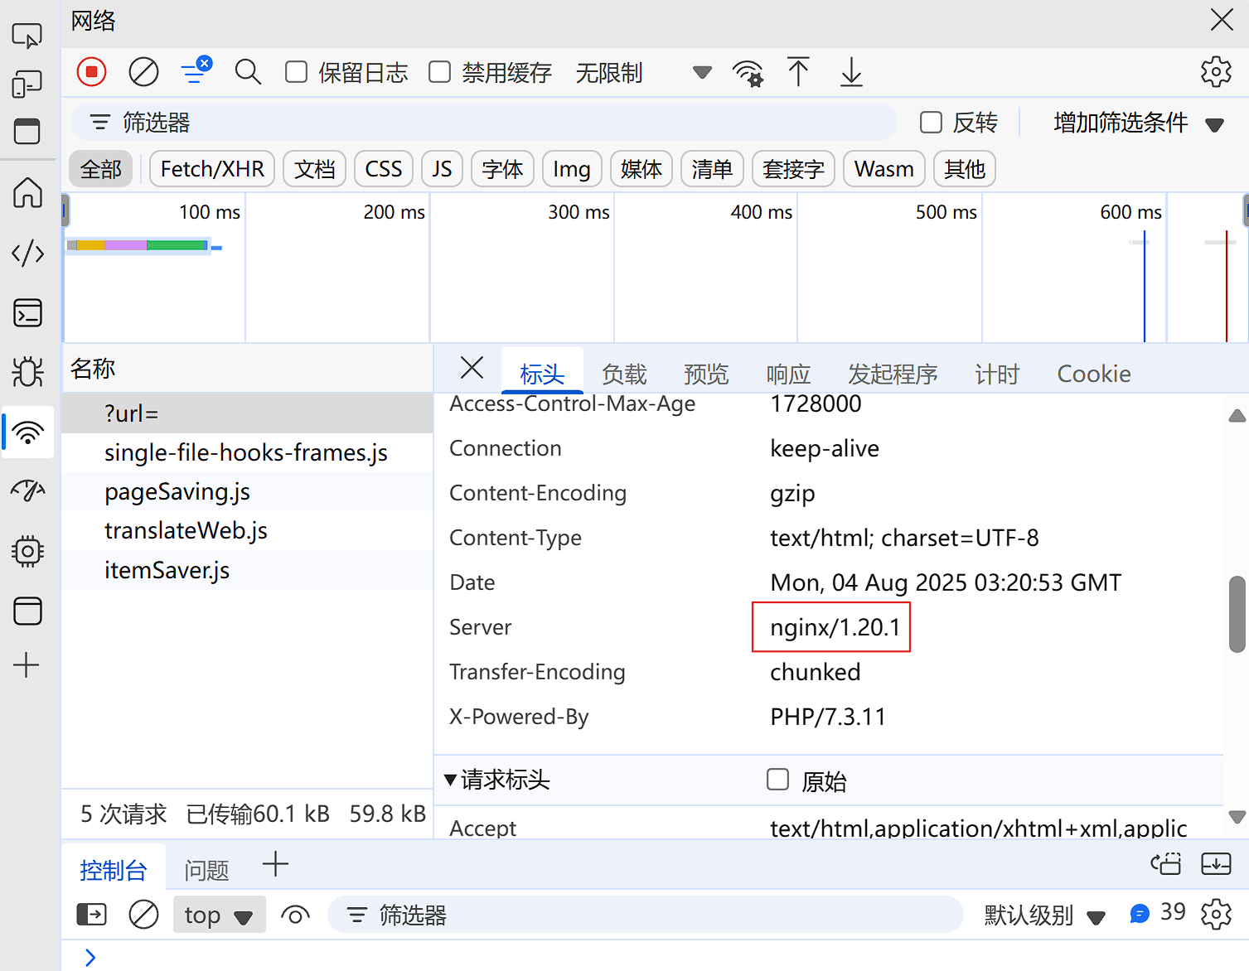The height and width of the screenshot is (971, 1249).
Task: Open network conditions via the wifi-gear icon
Action: [748, 73]
